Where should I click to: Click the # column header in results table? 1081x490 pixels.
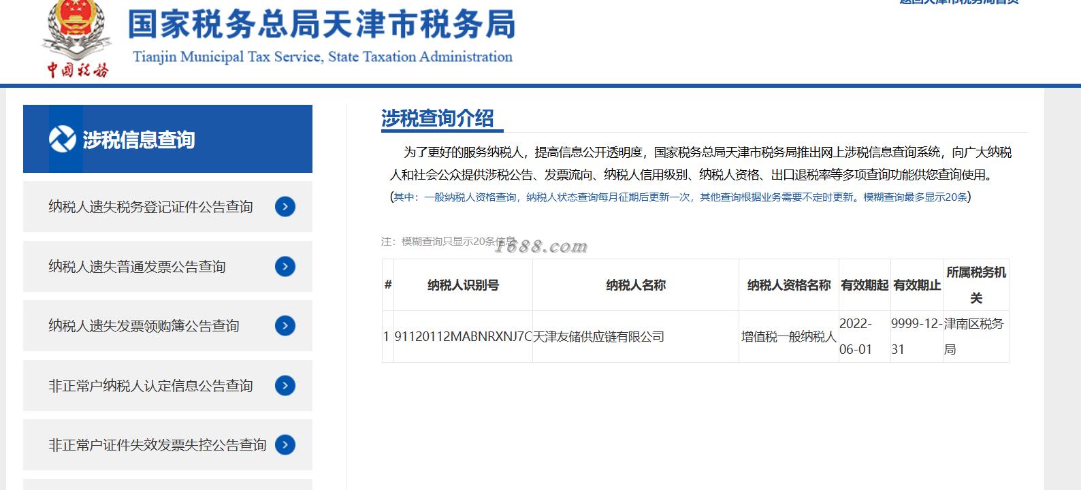tap(388, 285)
